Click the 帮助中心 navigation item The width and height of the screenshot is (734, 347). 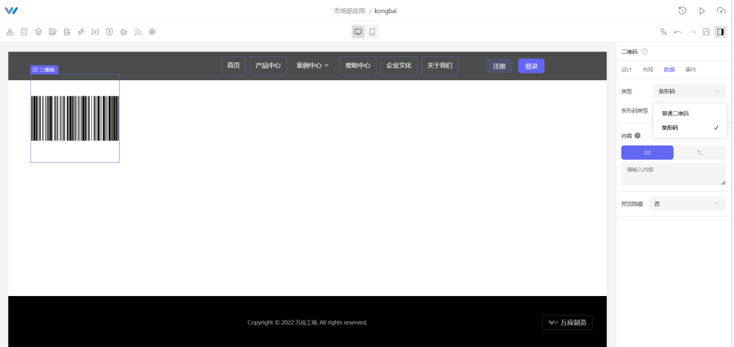pos(358,66)
